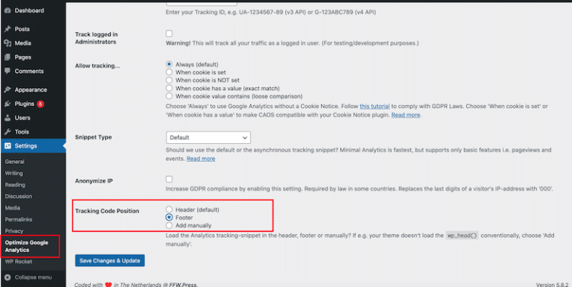
Task: Collapse menu arrow icon
Action: (x=7, y=277)
